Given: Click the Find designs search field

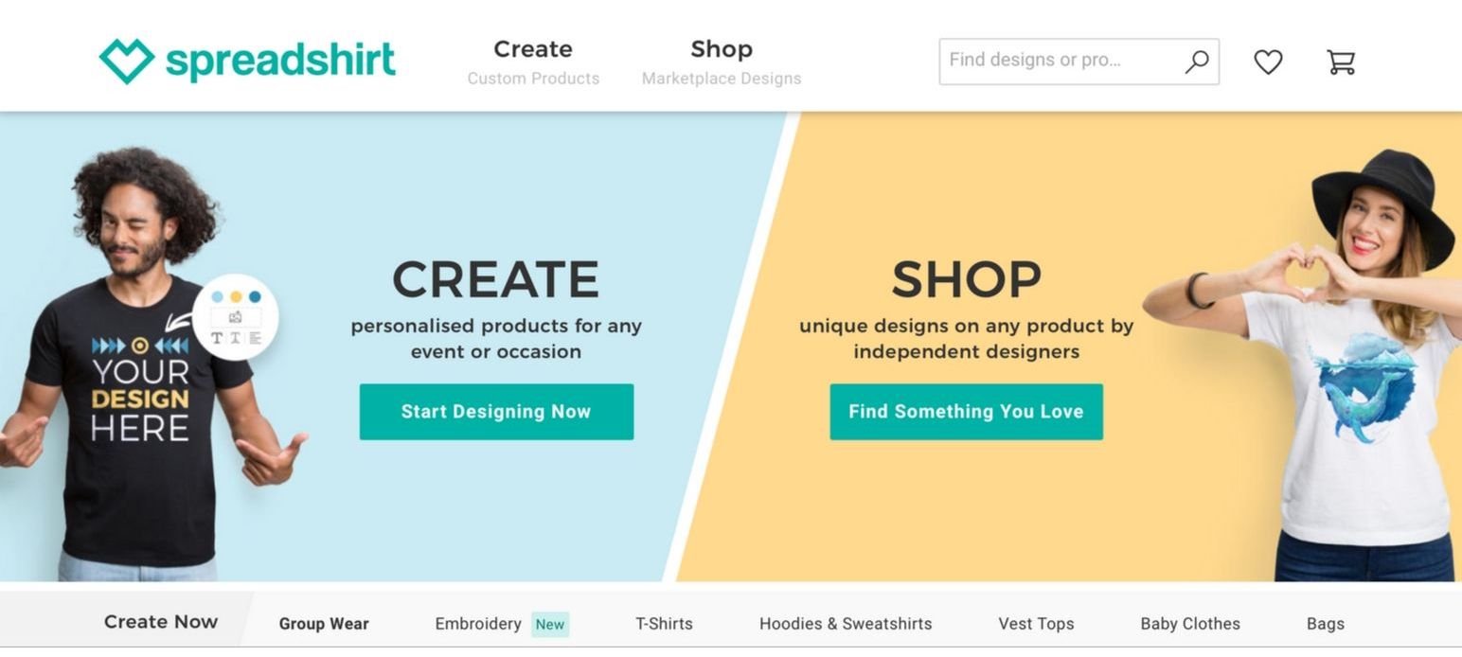Looking at the screenshot, I should (1051, 60).
